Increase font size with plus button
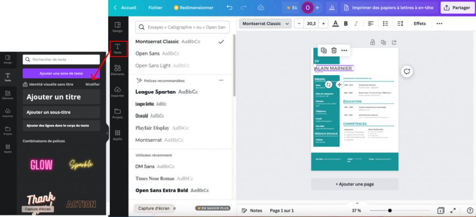The height and width of the screenshot is (217, 476). click(x=324, y=24)
